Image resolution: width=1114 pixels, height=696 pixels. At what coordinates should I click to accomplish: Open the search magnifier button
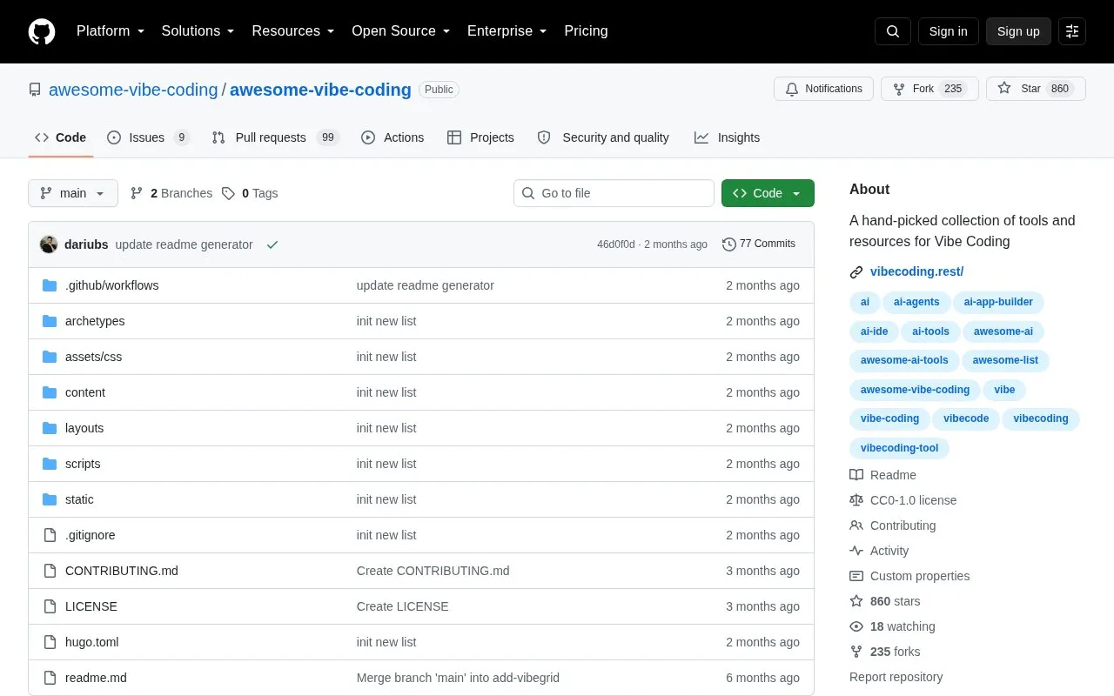(893, 31)
